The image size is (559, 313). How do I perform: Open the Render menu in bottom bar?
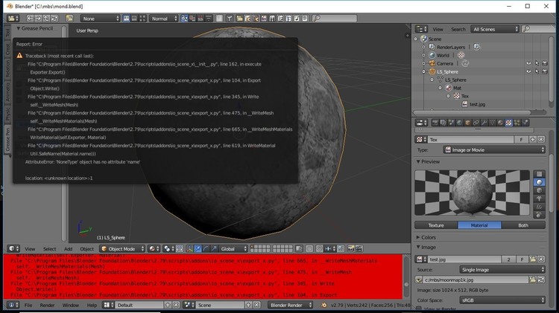tap(46, 305)
